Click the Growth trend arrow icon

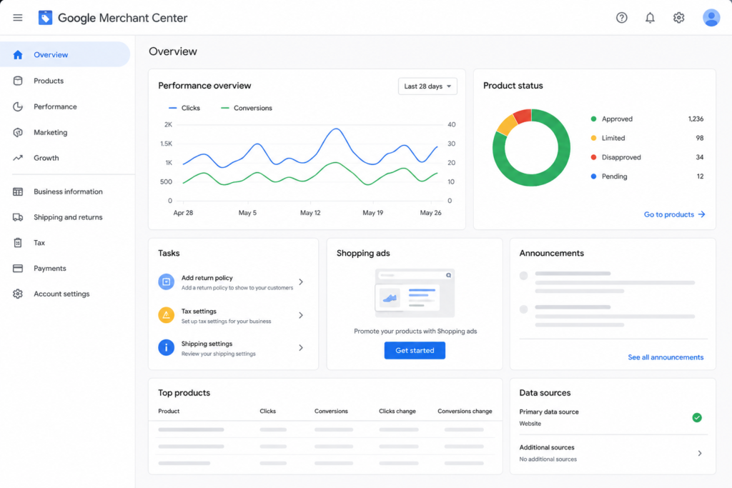[x=18, y=158]
